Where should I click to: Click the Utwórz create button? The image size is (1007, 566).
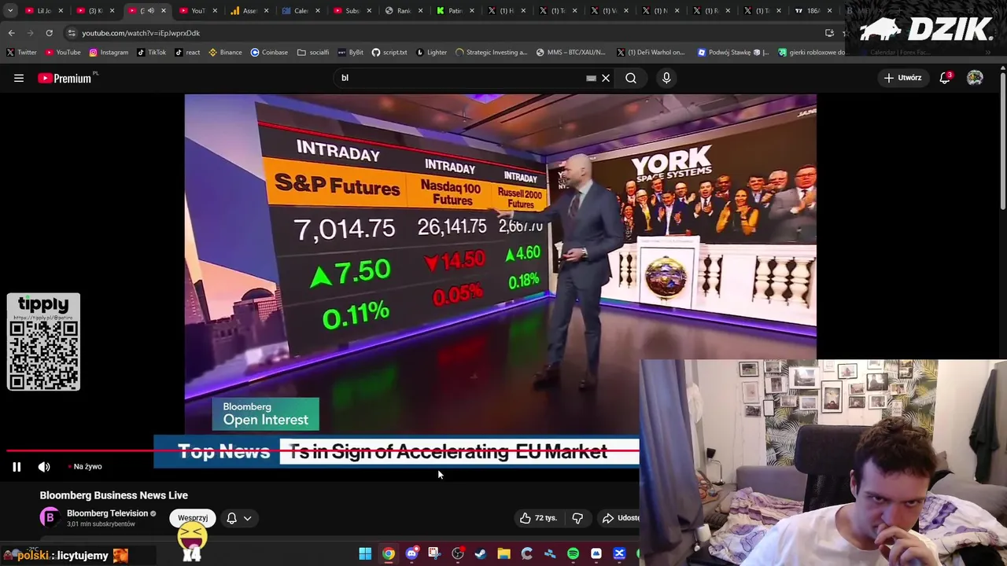[902, 78]
